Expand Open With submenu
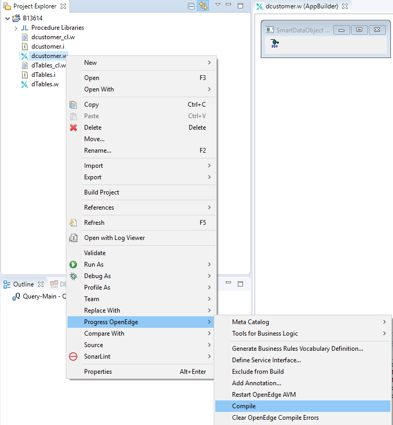393x425 pixels. click(x=142, y=89)
